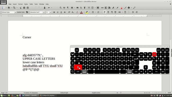Toggle the red left shift key
This screenshot has width=172, height=97.
point(78,67)
